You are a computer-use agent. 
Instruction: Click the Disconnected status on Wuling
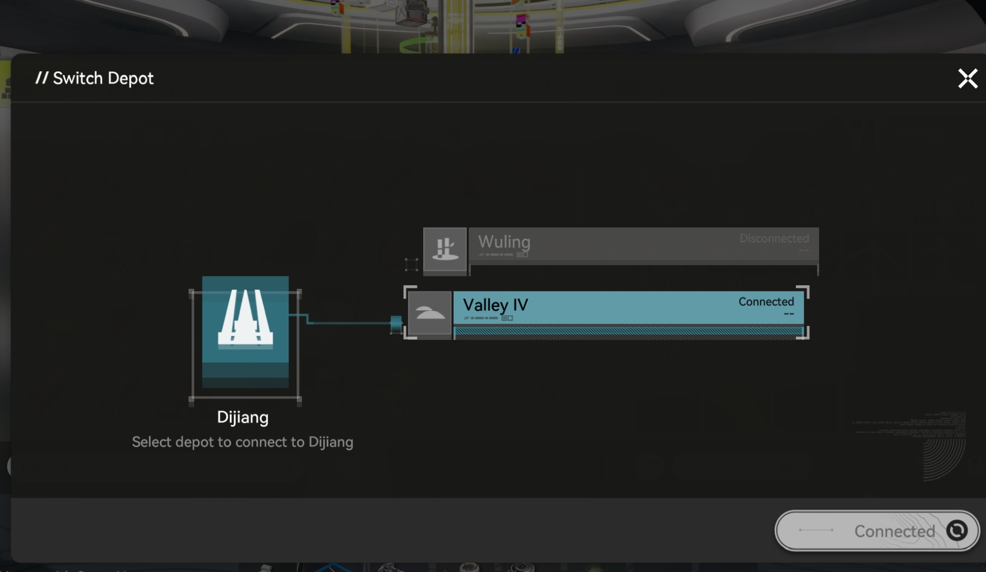[x=774, y=239]
